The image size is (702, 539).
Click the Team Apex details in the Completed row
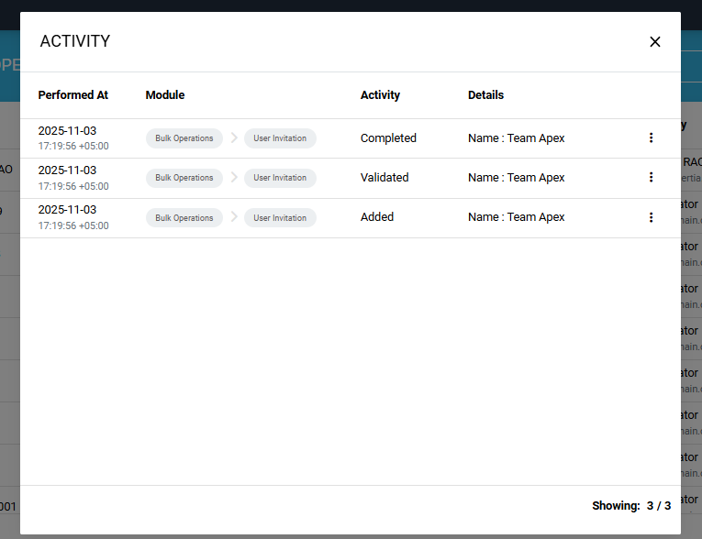click(x=516, y=138)
